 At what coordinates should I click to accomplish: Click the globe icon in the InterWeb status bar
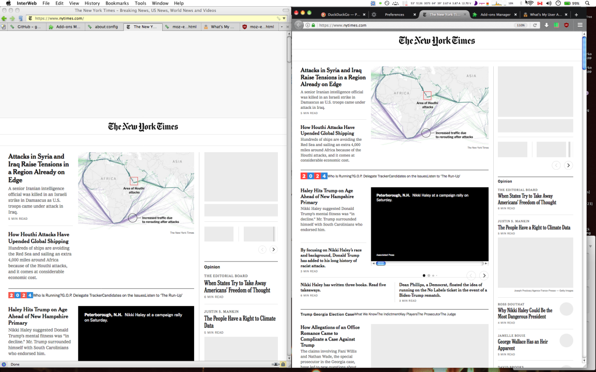click(4, 364)
